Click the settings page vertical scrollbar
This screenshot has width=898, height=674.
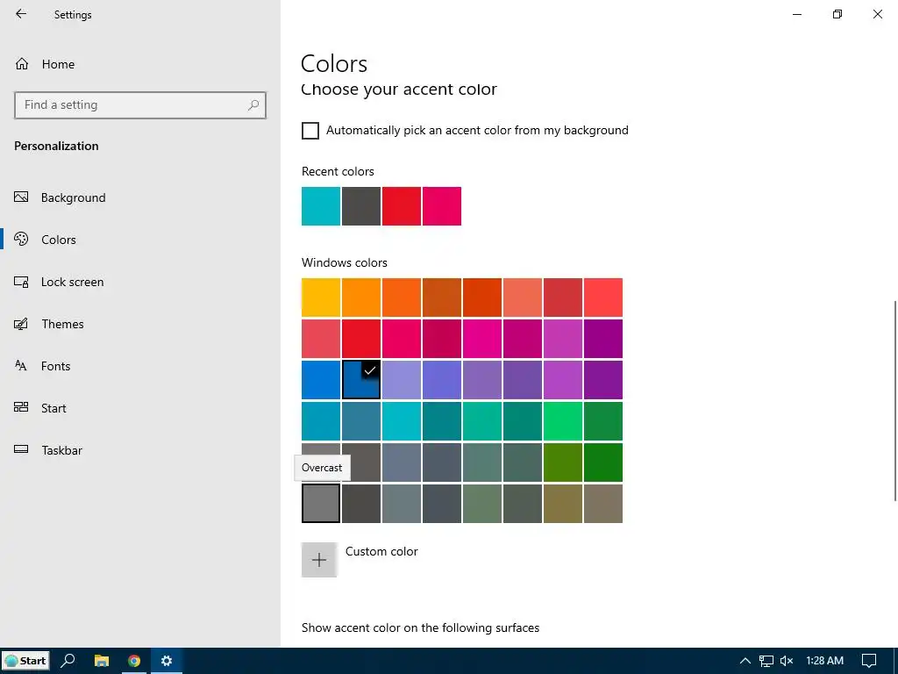point(894,400)
